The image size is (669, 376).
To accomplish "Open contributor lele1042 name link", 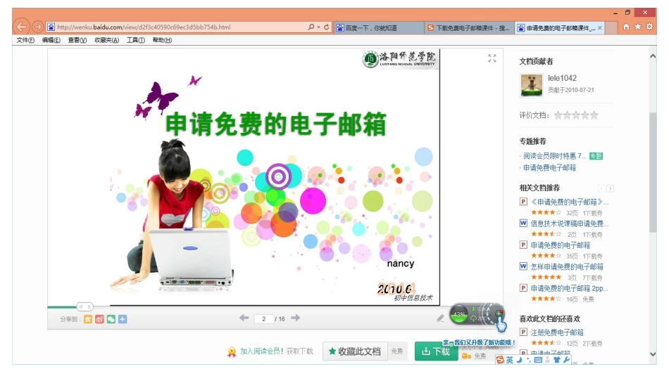I will click(562, 78).
